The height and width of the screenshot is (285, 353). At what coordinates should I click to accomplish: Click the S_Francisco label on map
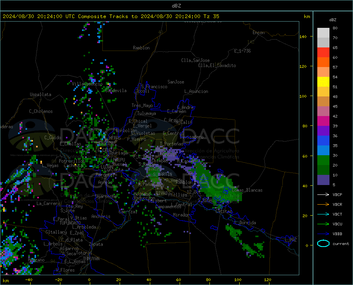click(x=154, y=87)
